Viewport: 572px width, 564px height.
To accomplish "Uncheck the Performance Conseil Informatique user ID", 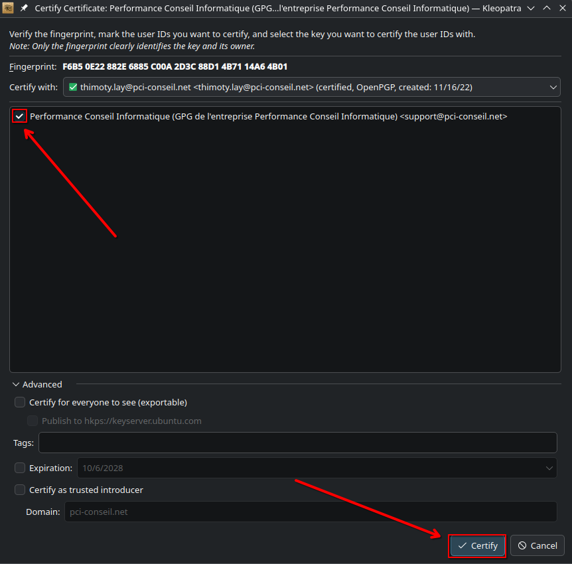I will 20,116.
